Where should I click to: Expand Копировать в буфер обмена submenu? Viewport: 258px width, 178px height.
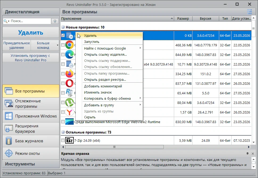click(140, 98)
